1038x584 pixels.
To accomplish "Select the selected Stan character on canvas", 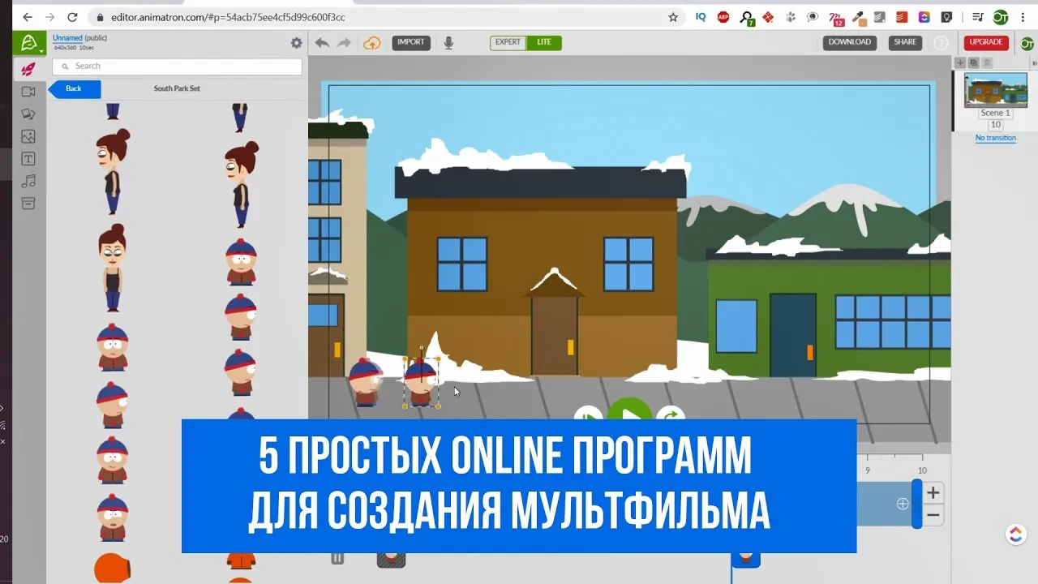I will tap(421, 382).
